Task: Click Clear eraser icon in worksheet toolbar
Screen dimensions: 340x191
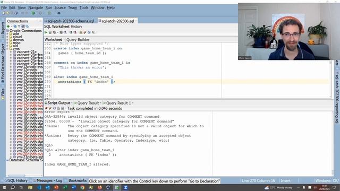Action: [x=85, y=32]
